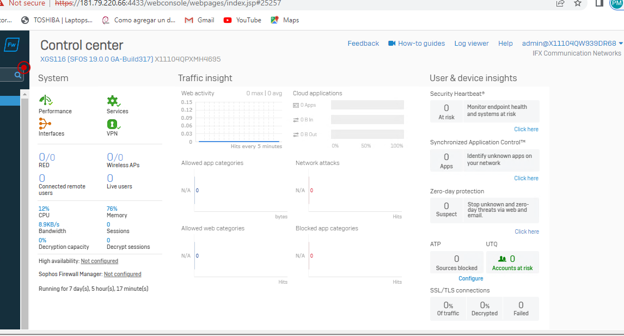Click High availability Not configured link
This screenshot has height=336, width=624.
99,261
